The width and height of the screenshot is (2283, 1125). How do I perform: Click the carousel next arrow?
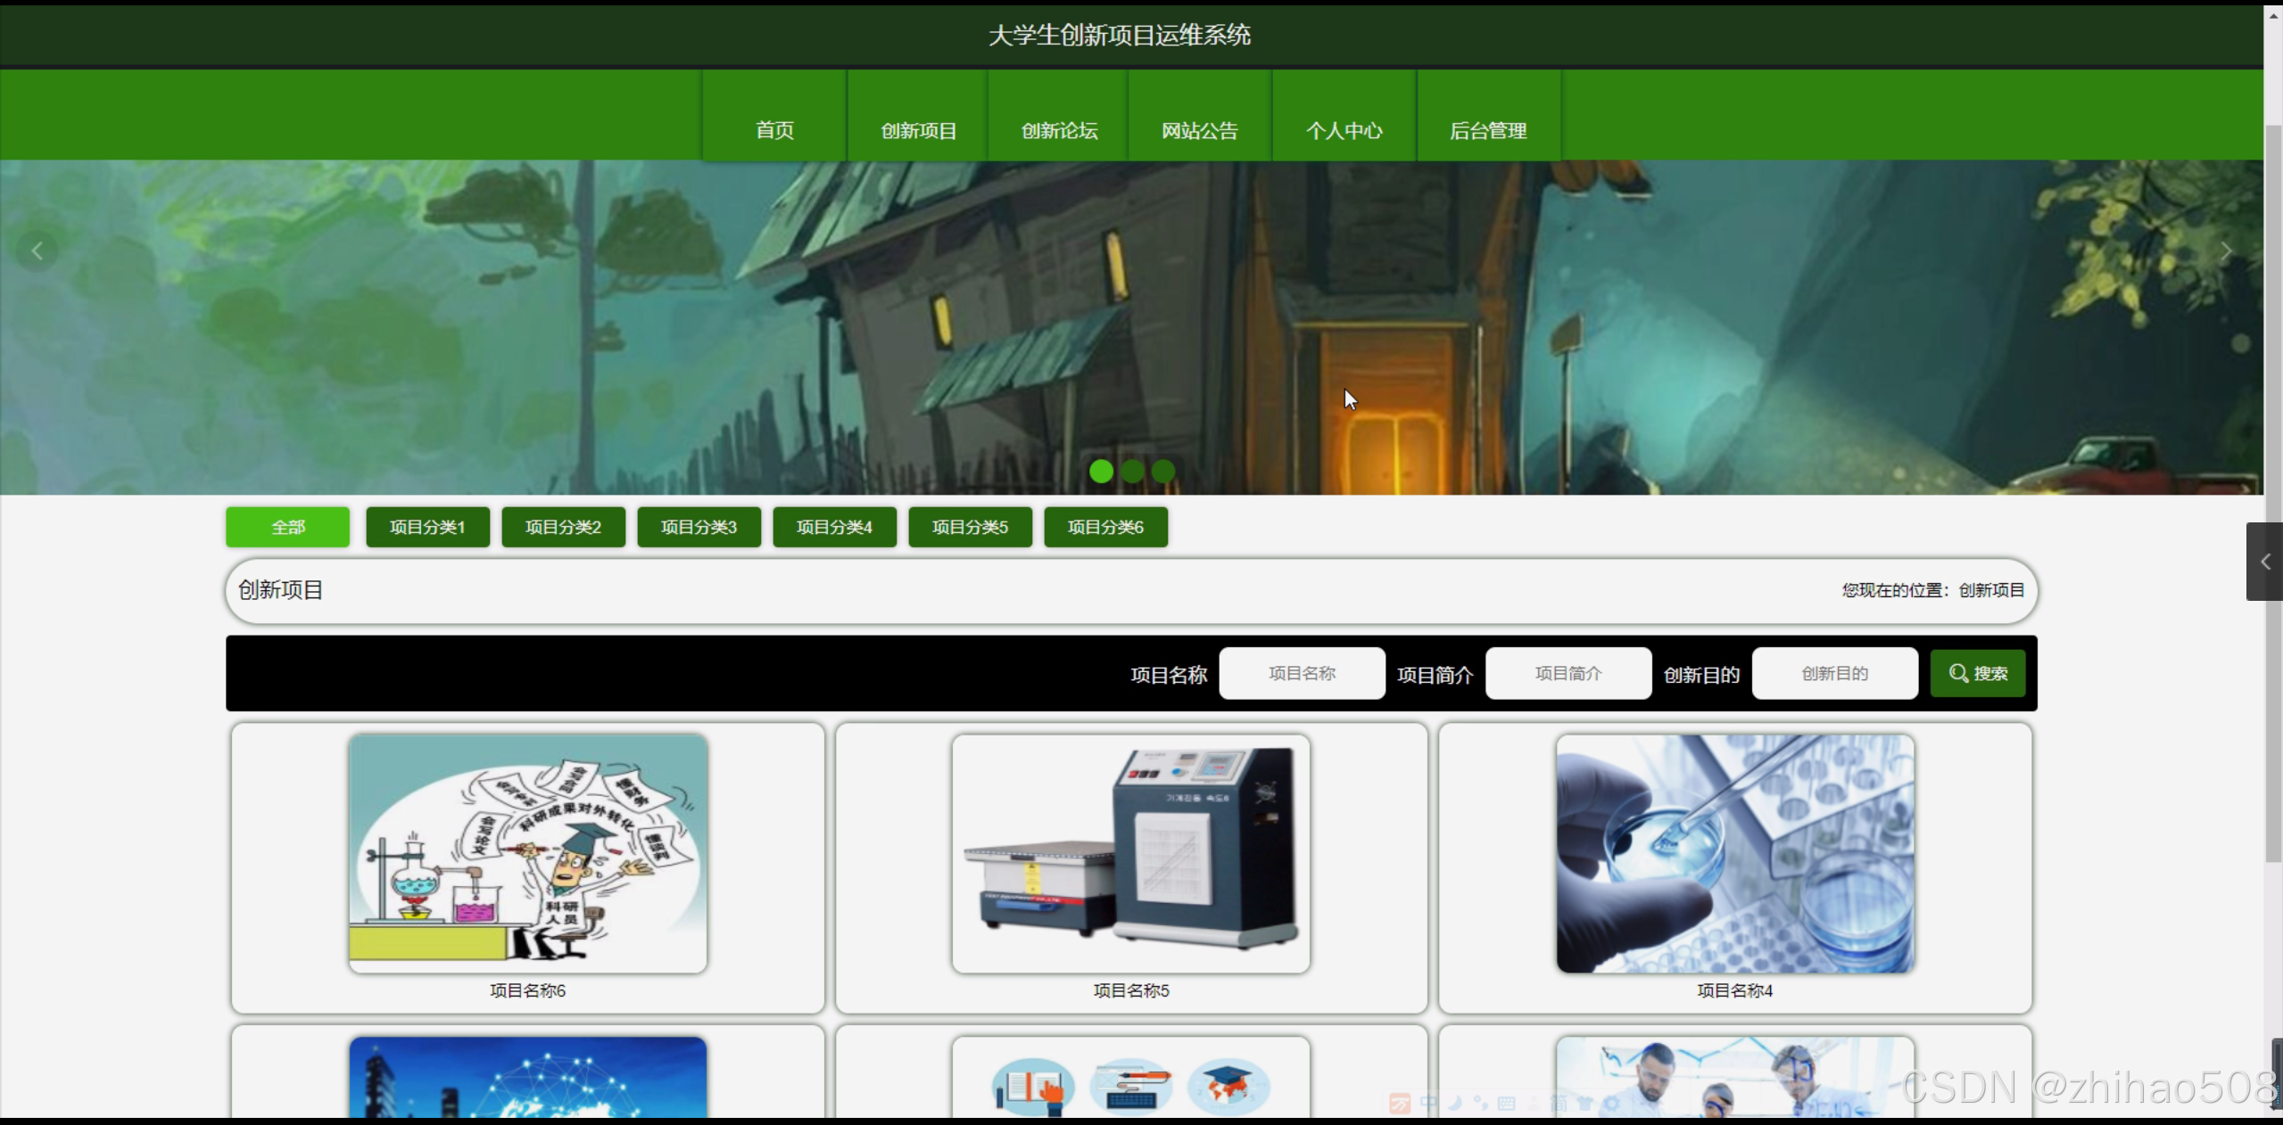click(x=2226, y=252)
